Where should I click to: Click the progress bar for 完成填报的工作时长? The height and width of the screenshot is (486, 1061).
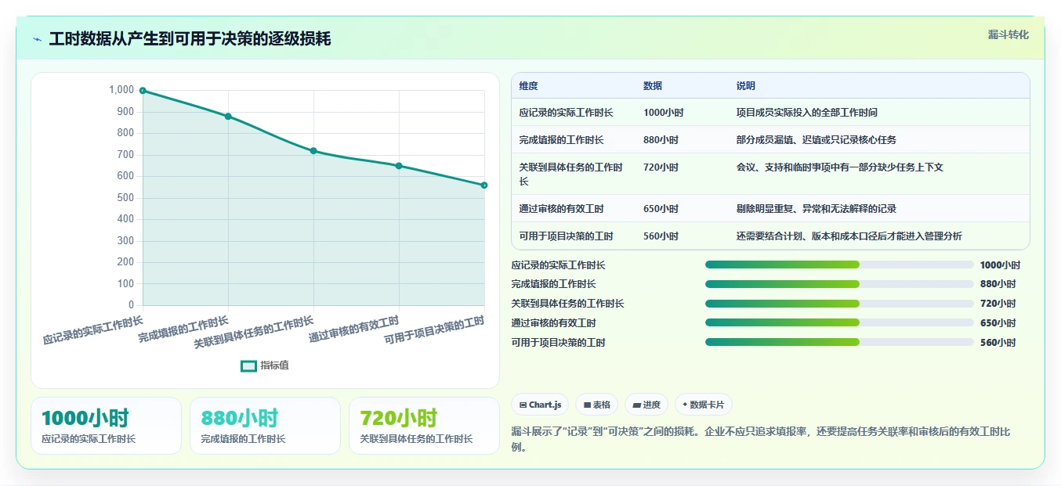coord(839,284)
